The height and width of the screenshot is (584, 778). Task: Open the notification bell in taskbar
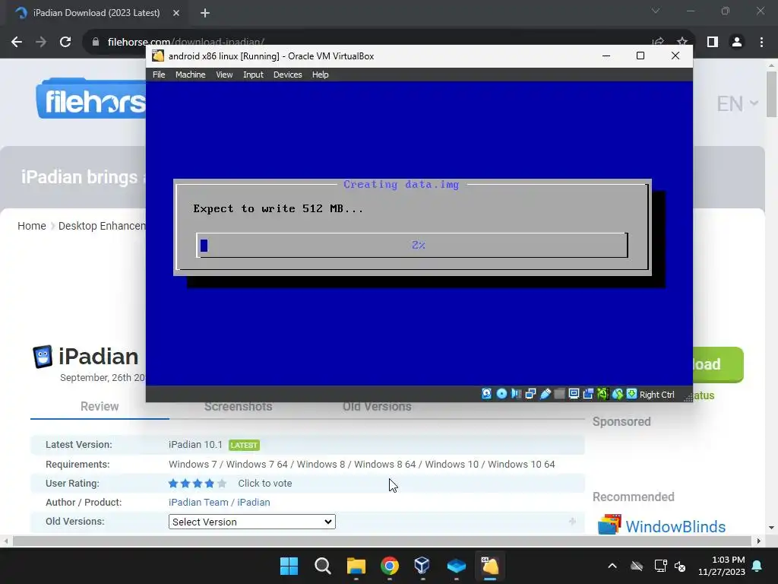(757, 566)
